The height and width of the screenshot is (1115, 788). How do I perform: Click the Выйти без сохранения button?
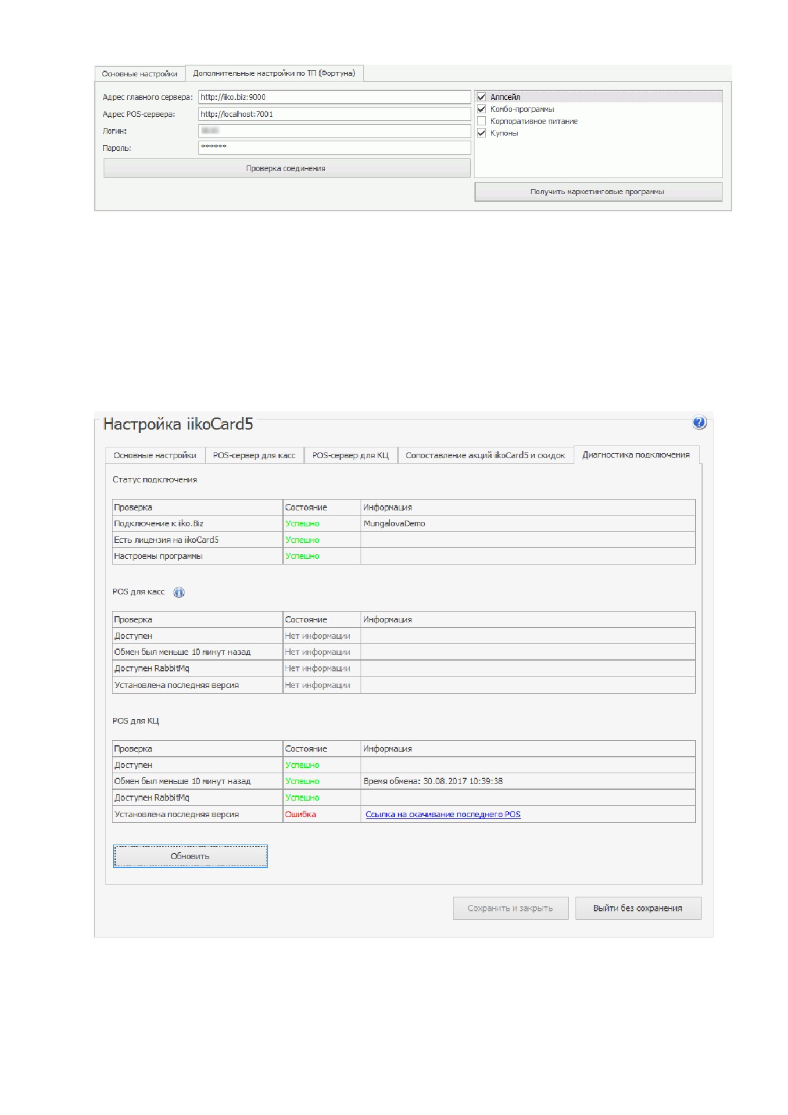pyautogui.click(x=638, y=908)
